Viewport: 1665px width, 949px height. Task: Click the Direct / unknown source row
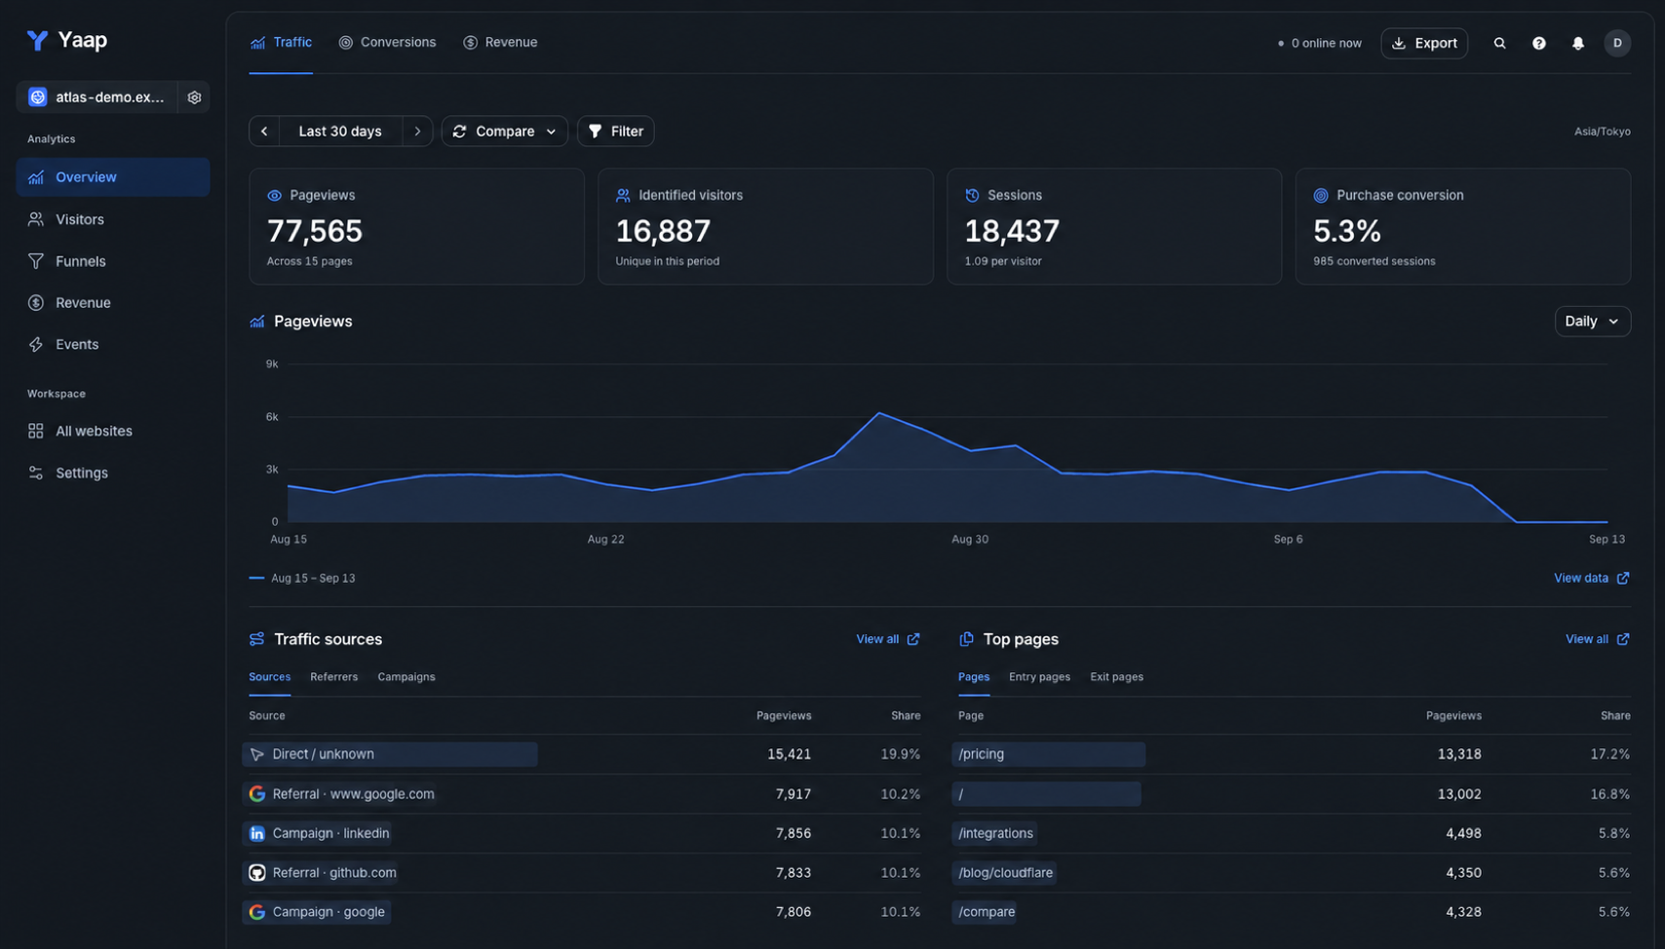[x=584, y=755]
